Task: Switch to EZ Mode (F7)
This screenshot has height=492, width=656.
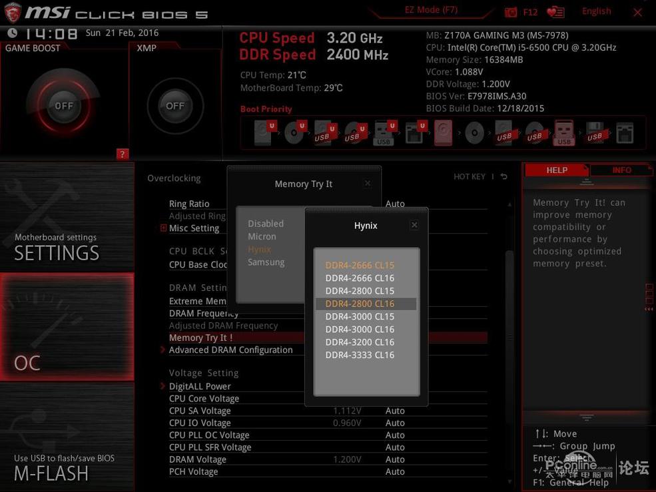Action: (x=431, y=9)
